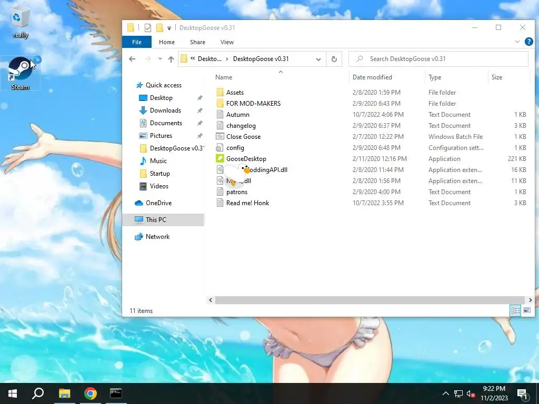539x404 pixels.
Task: Select OneDrive in the navigation pane
Action: coord(158,203)
